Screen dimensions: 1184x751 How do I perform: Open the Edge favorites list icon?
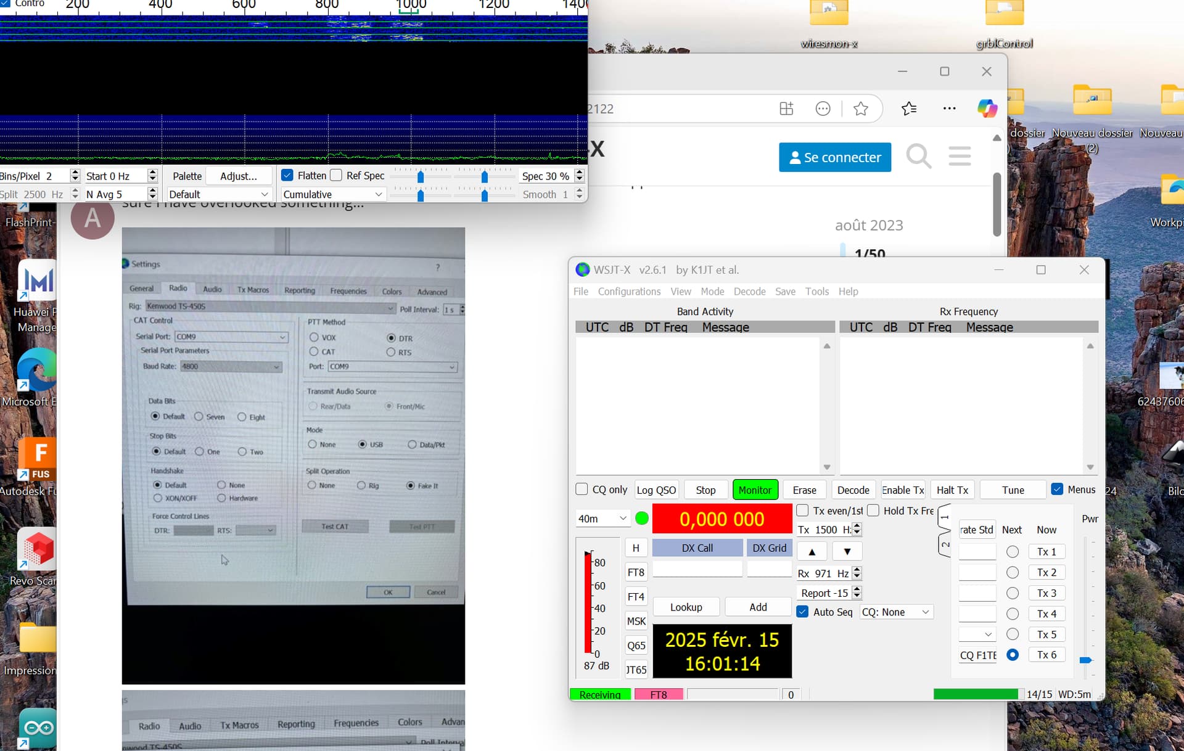click(909, 109)
